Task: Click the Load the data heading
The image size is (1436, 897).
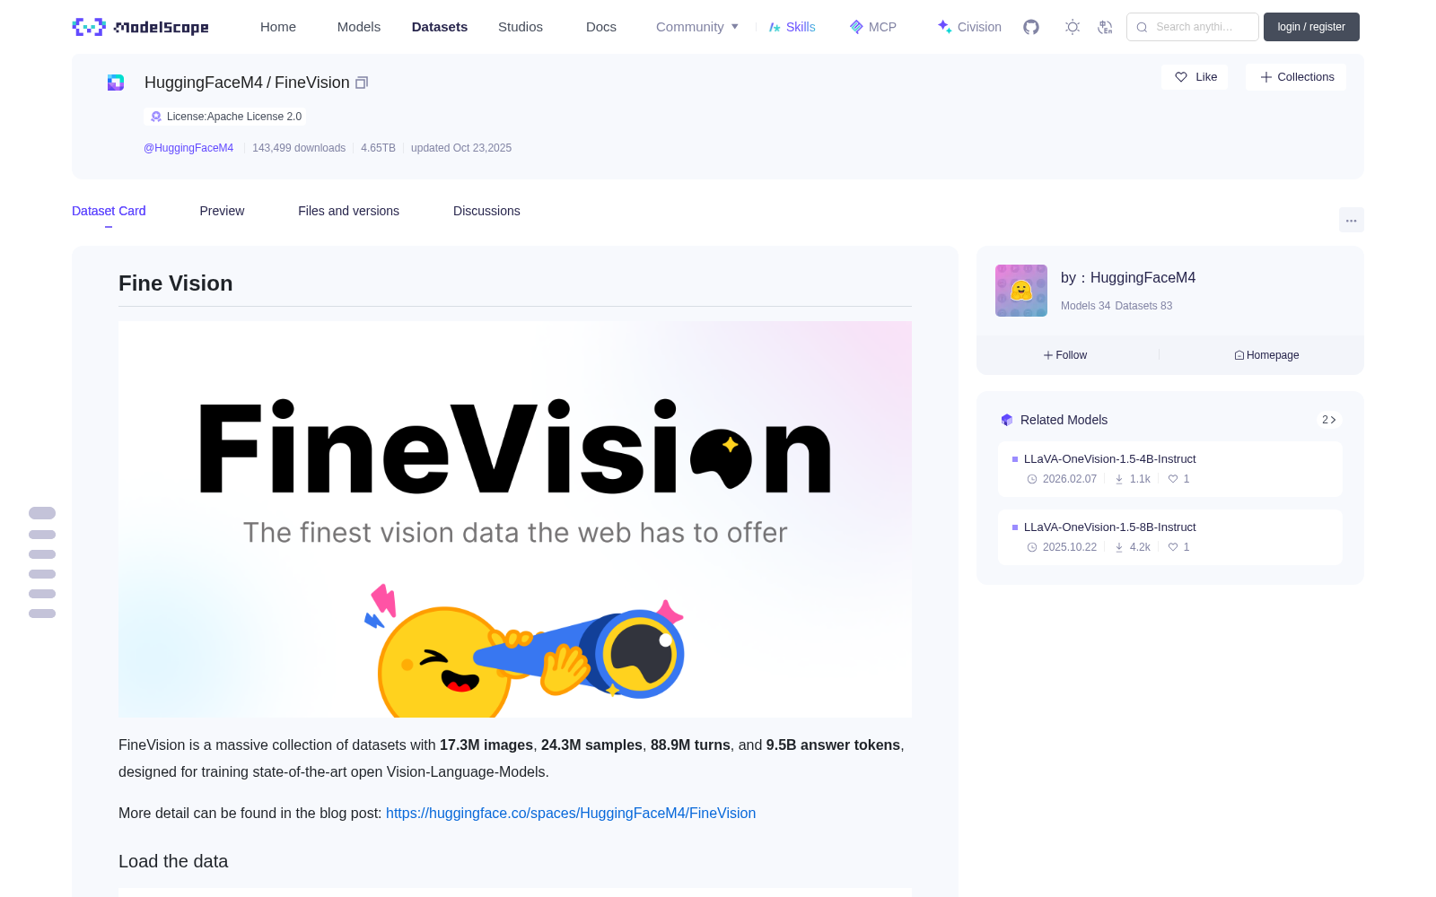Action: (173, 861)
